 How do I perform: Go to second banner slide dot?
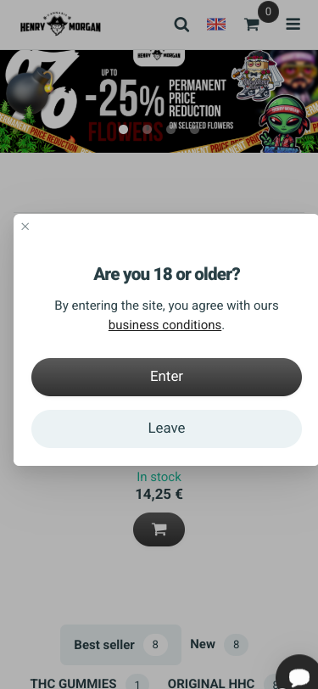[148, 129]
